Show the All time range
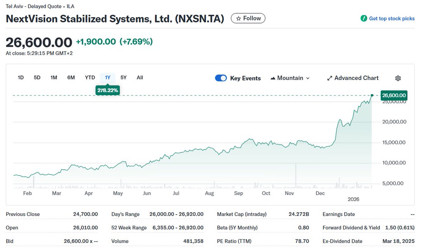The width and height of the screenshot is (421, 248). tap(140, 78)
